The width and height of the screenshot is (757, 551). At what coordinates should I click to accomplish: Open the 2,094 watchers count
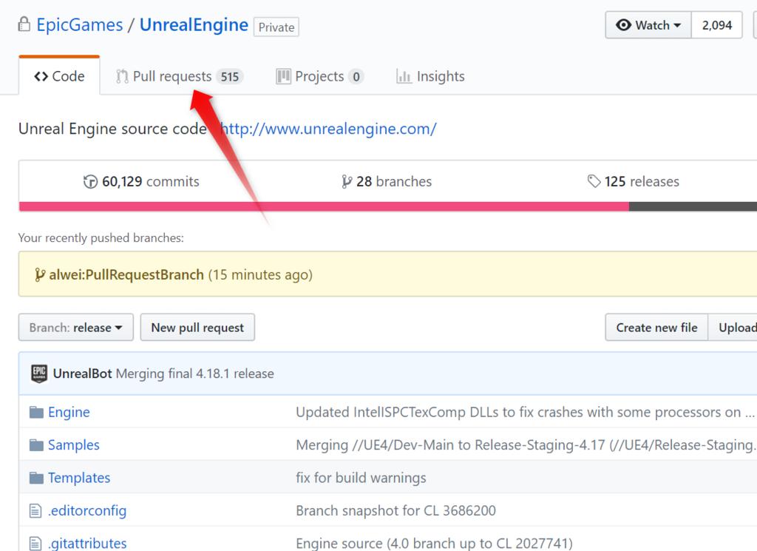click(x=717, y=25)
